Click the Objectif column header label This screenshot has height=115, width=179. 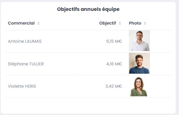[x=107, y=23]
